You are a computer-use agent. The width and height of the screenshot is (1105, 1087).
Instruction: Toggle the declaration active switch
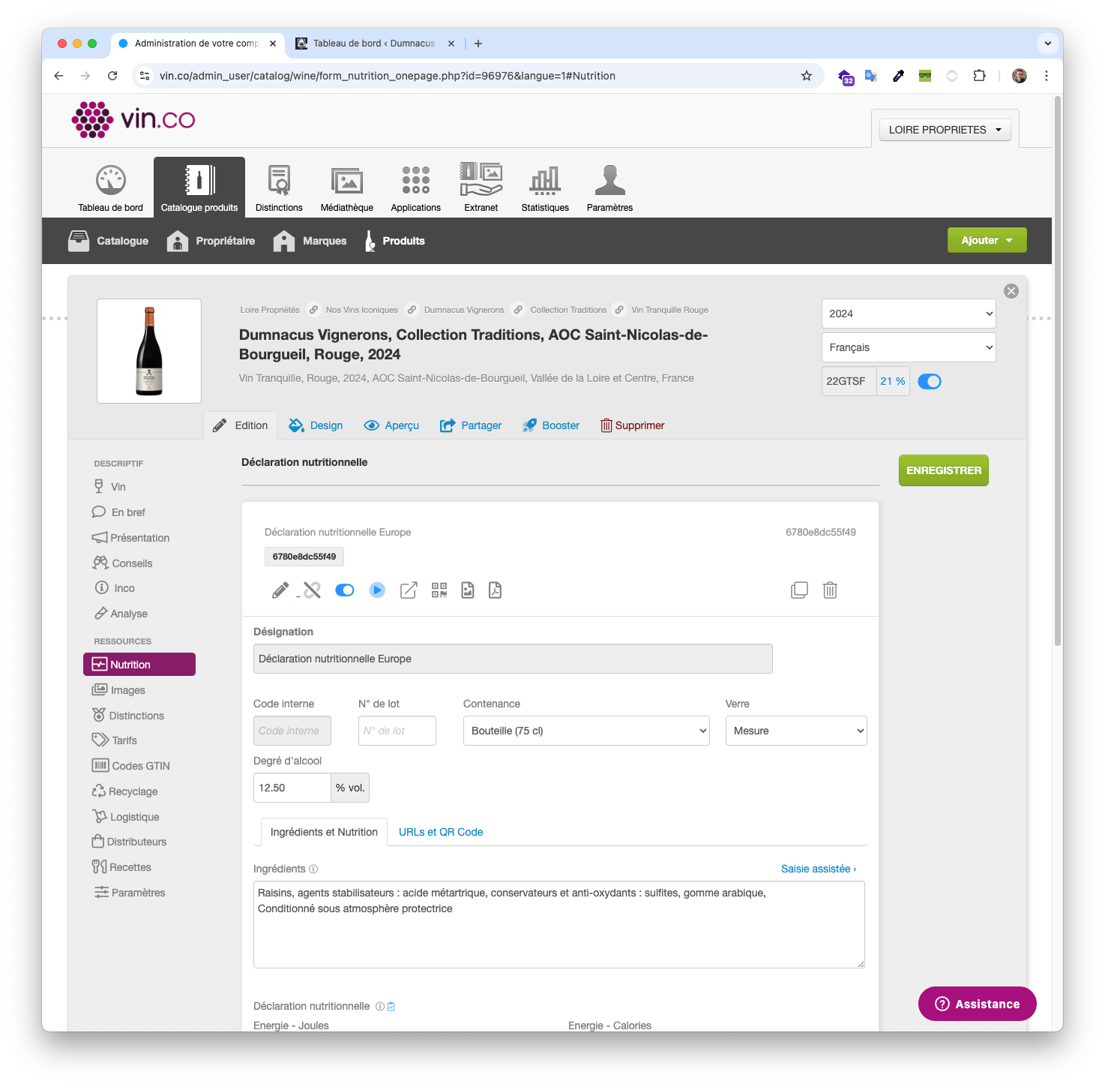click(345, 590)
